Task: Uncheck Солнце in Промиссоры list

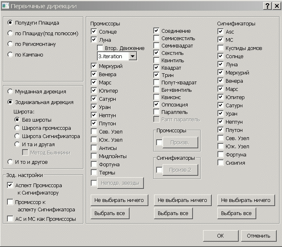Action: [x=94, y=32]
